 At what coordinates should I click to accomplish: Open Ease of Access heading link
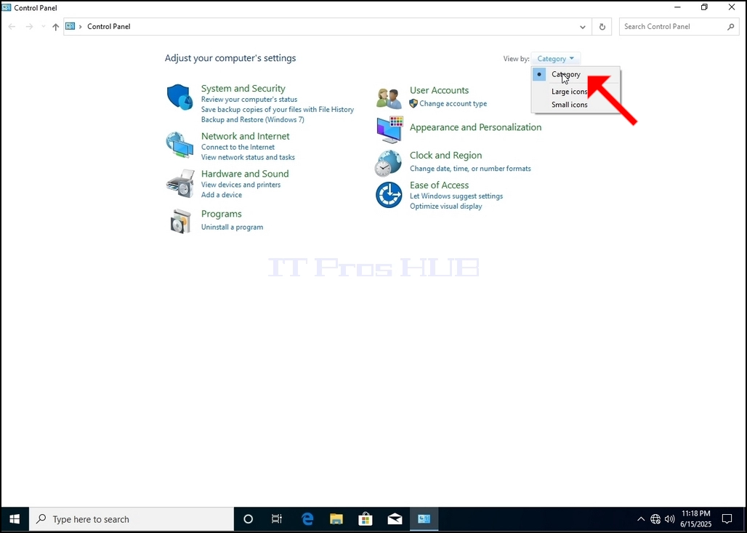tap(439, 185)
